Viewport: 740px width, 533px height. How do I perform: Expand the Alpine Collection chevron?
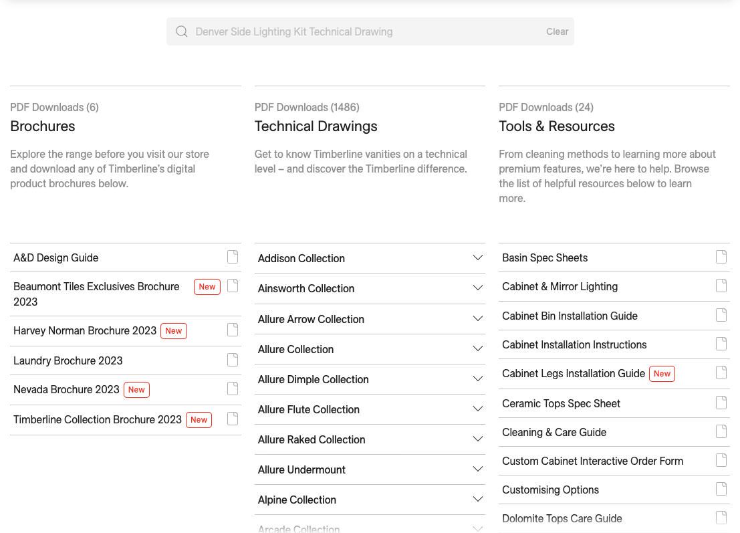[x=477, y=500]
